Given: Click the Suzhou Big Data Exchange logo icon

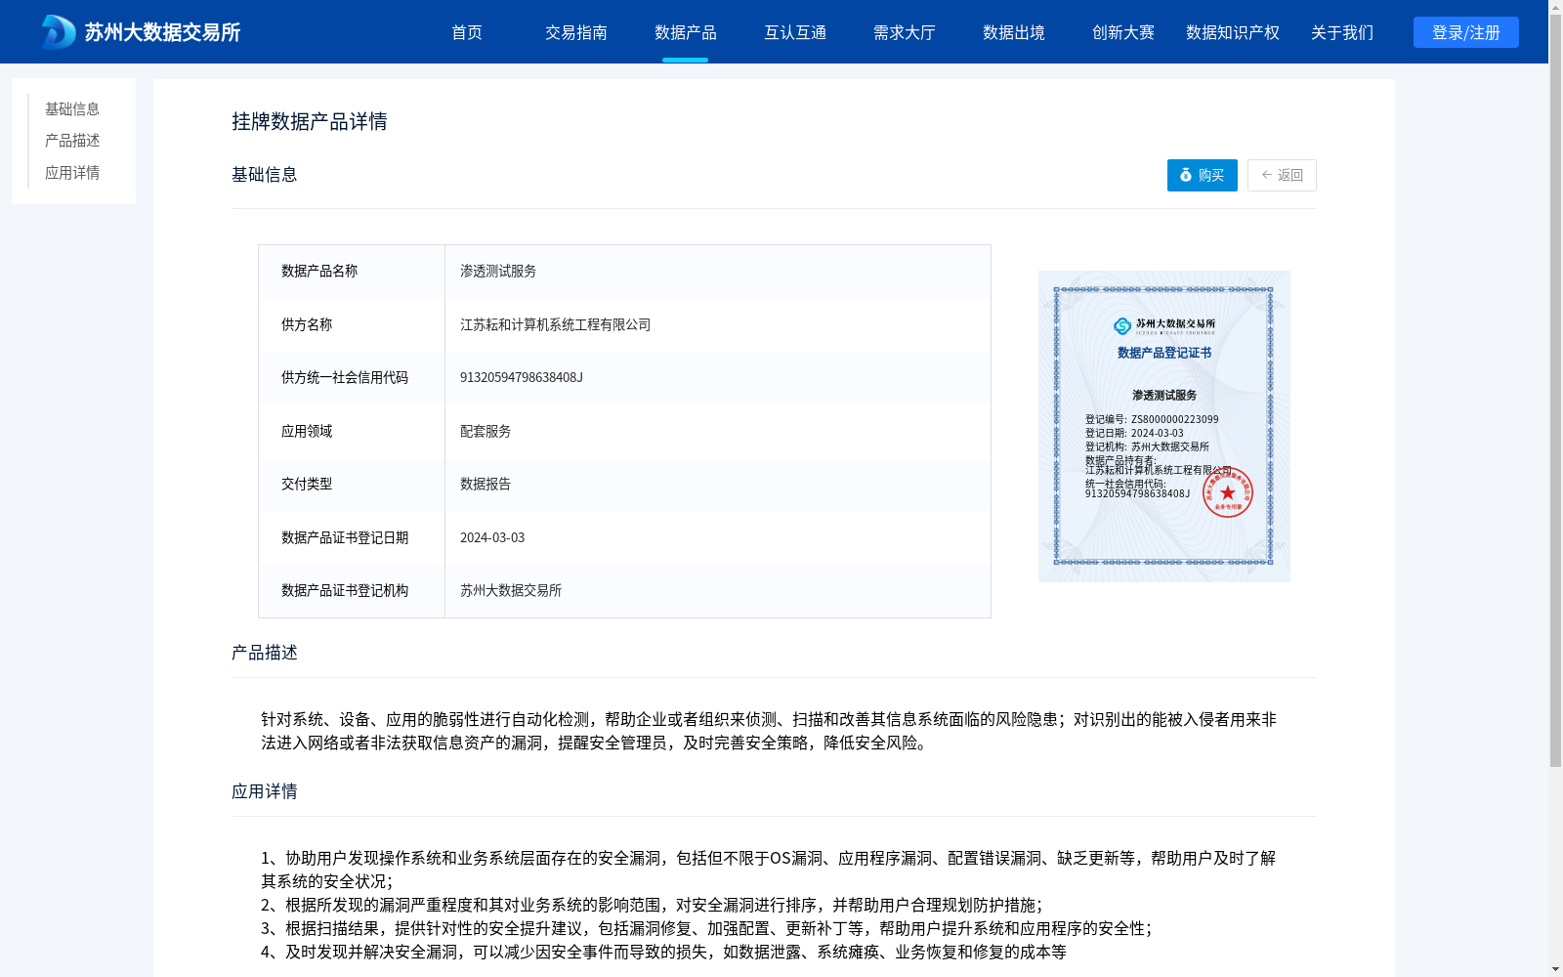Looking at the screenshot, I should [x=58, y=32].
